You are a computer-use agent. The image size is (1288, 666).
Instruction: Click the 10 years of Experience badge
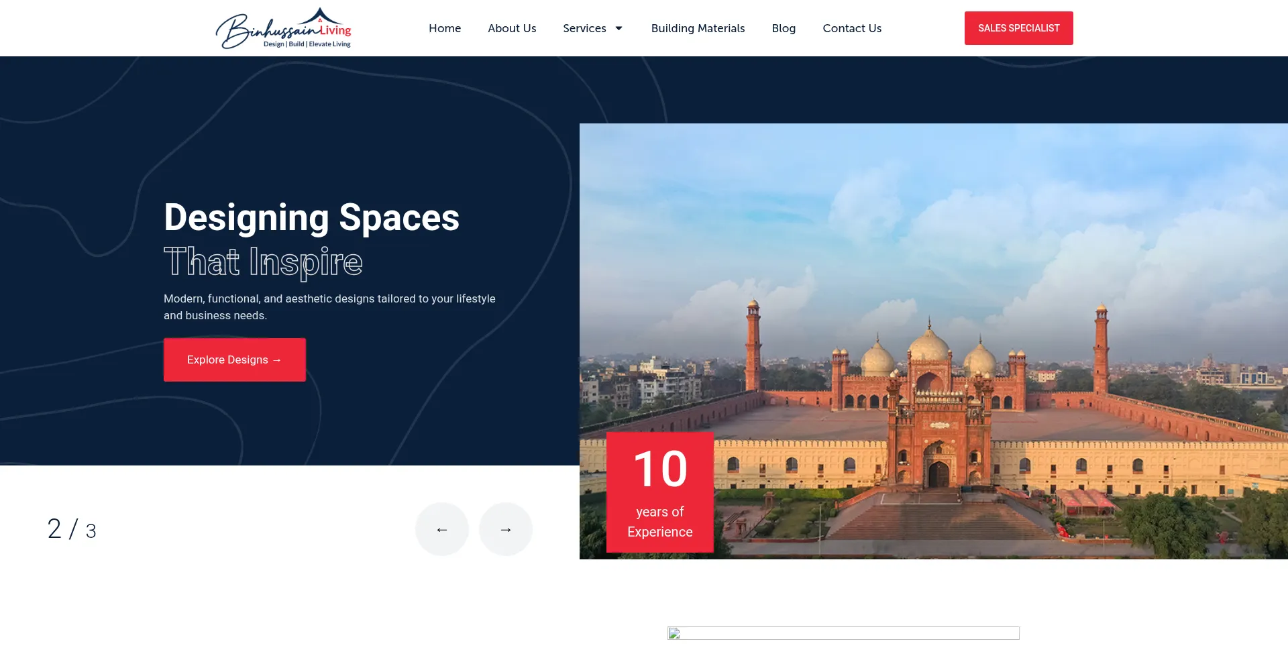(660, 492)
